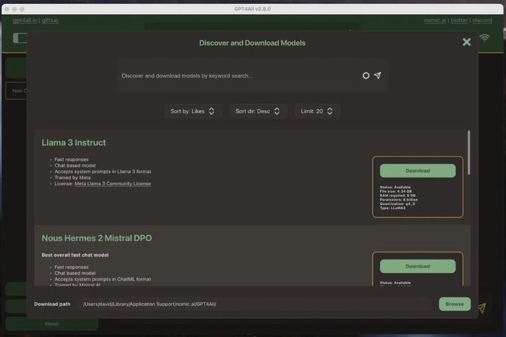
Task: Click the Nous Hermes 2 Mistral DPO title
Action: pyautogui.click(x=97, y=238)
